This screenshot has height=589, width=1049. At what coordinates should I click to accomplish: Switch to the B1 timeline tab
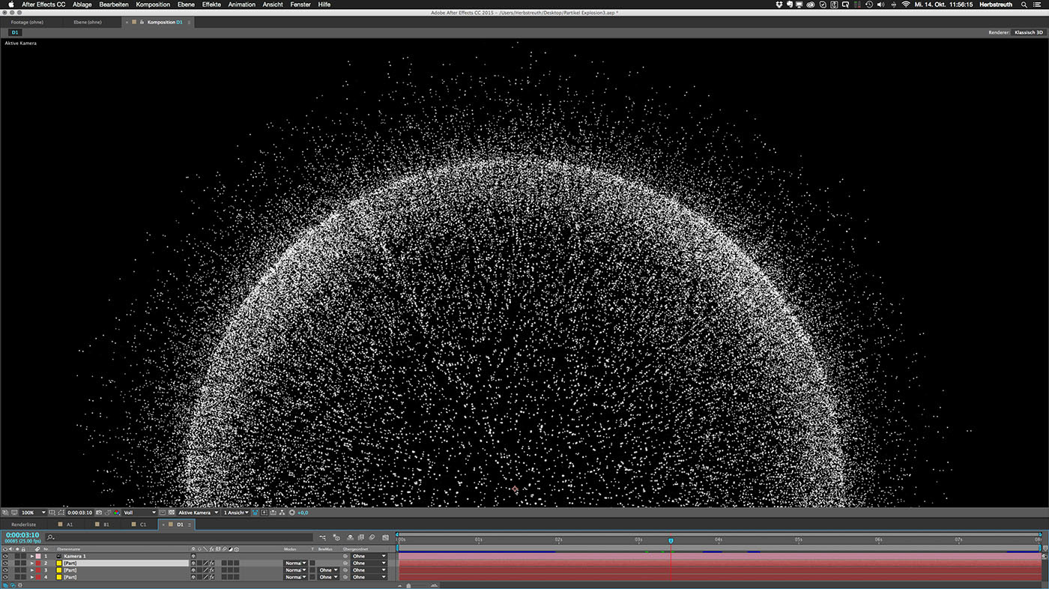click(x=106, y=525)
